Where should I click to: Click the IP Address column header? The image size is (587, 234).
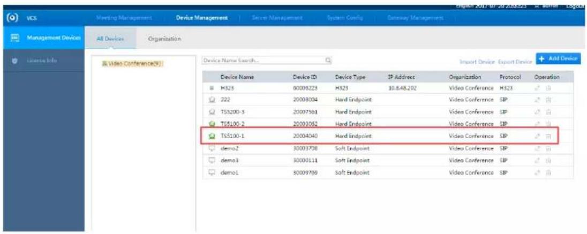(402, 77)
